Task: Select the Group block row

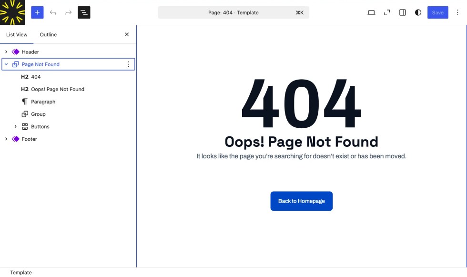Action: 68,114
